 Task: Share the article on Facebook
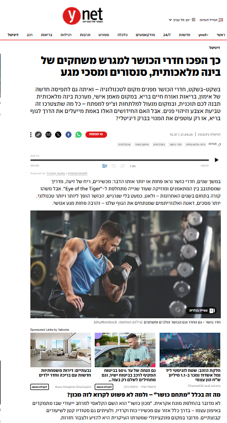pos(68,135)
